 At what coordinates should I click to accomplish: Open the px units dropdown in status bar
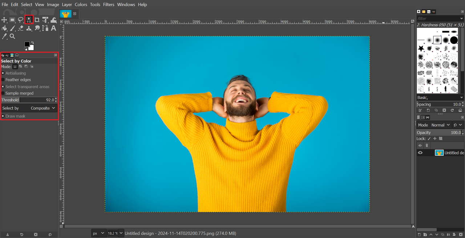point(99,233)
